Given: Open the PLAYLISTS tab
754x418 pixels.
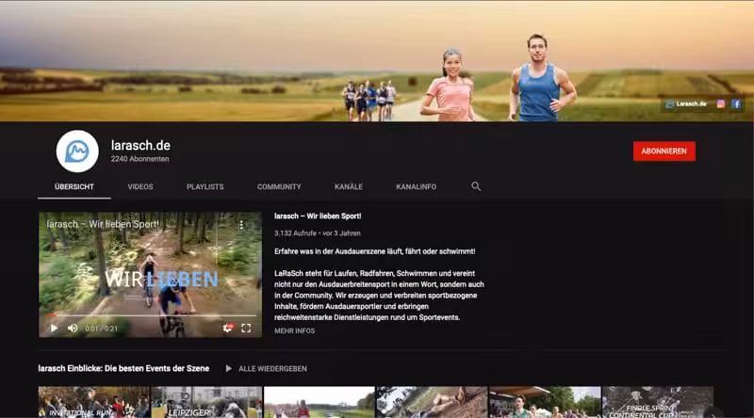Looking at the screenshot, I should [x=205, y=187].
